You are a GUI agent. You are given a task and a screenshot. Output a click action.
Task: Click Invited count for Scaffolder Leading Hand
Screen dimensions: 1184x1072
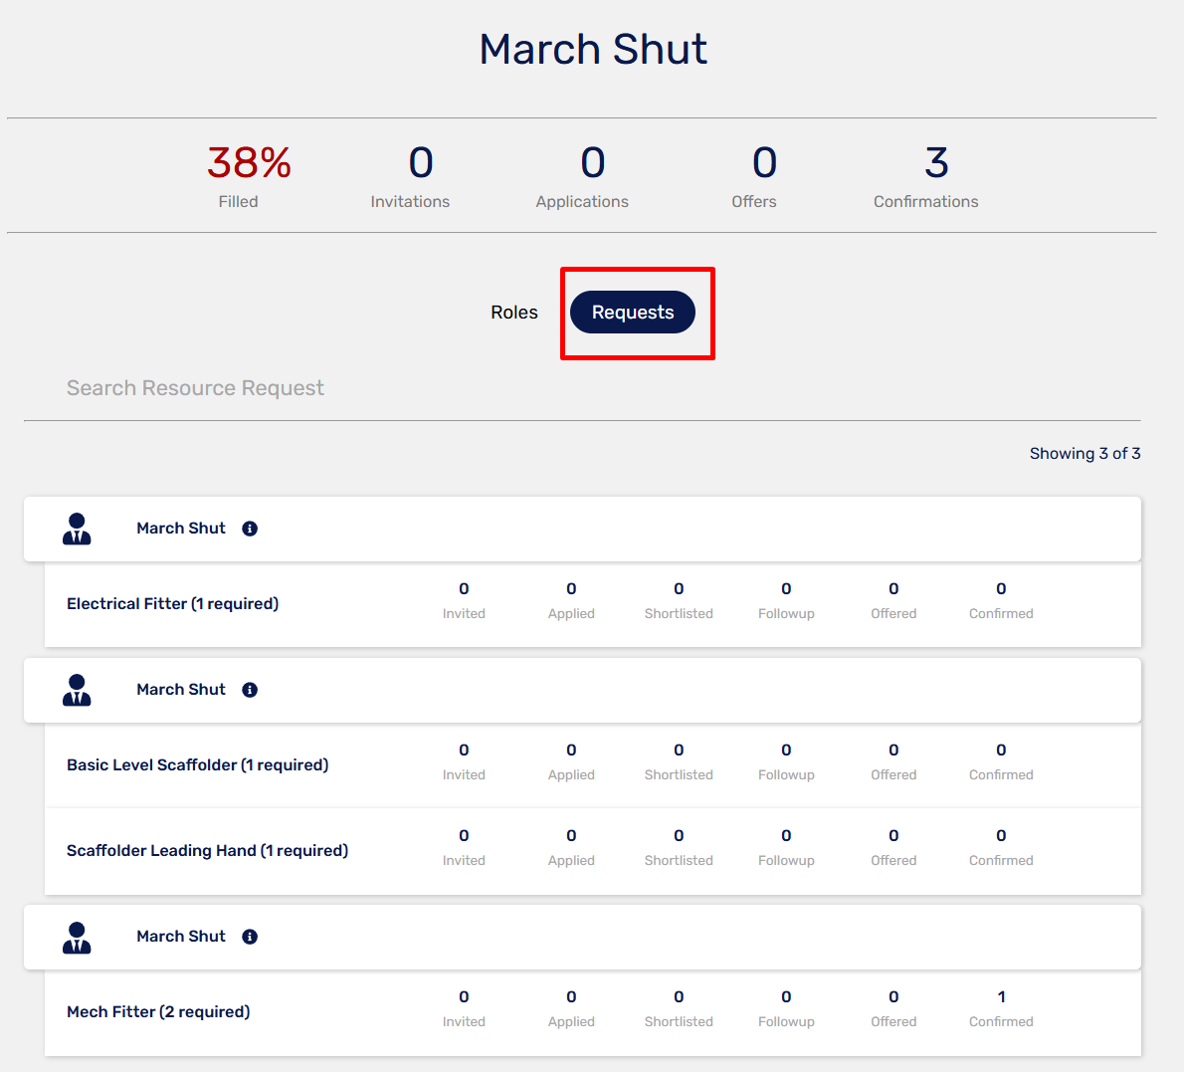[x=464, y=847]
